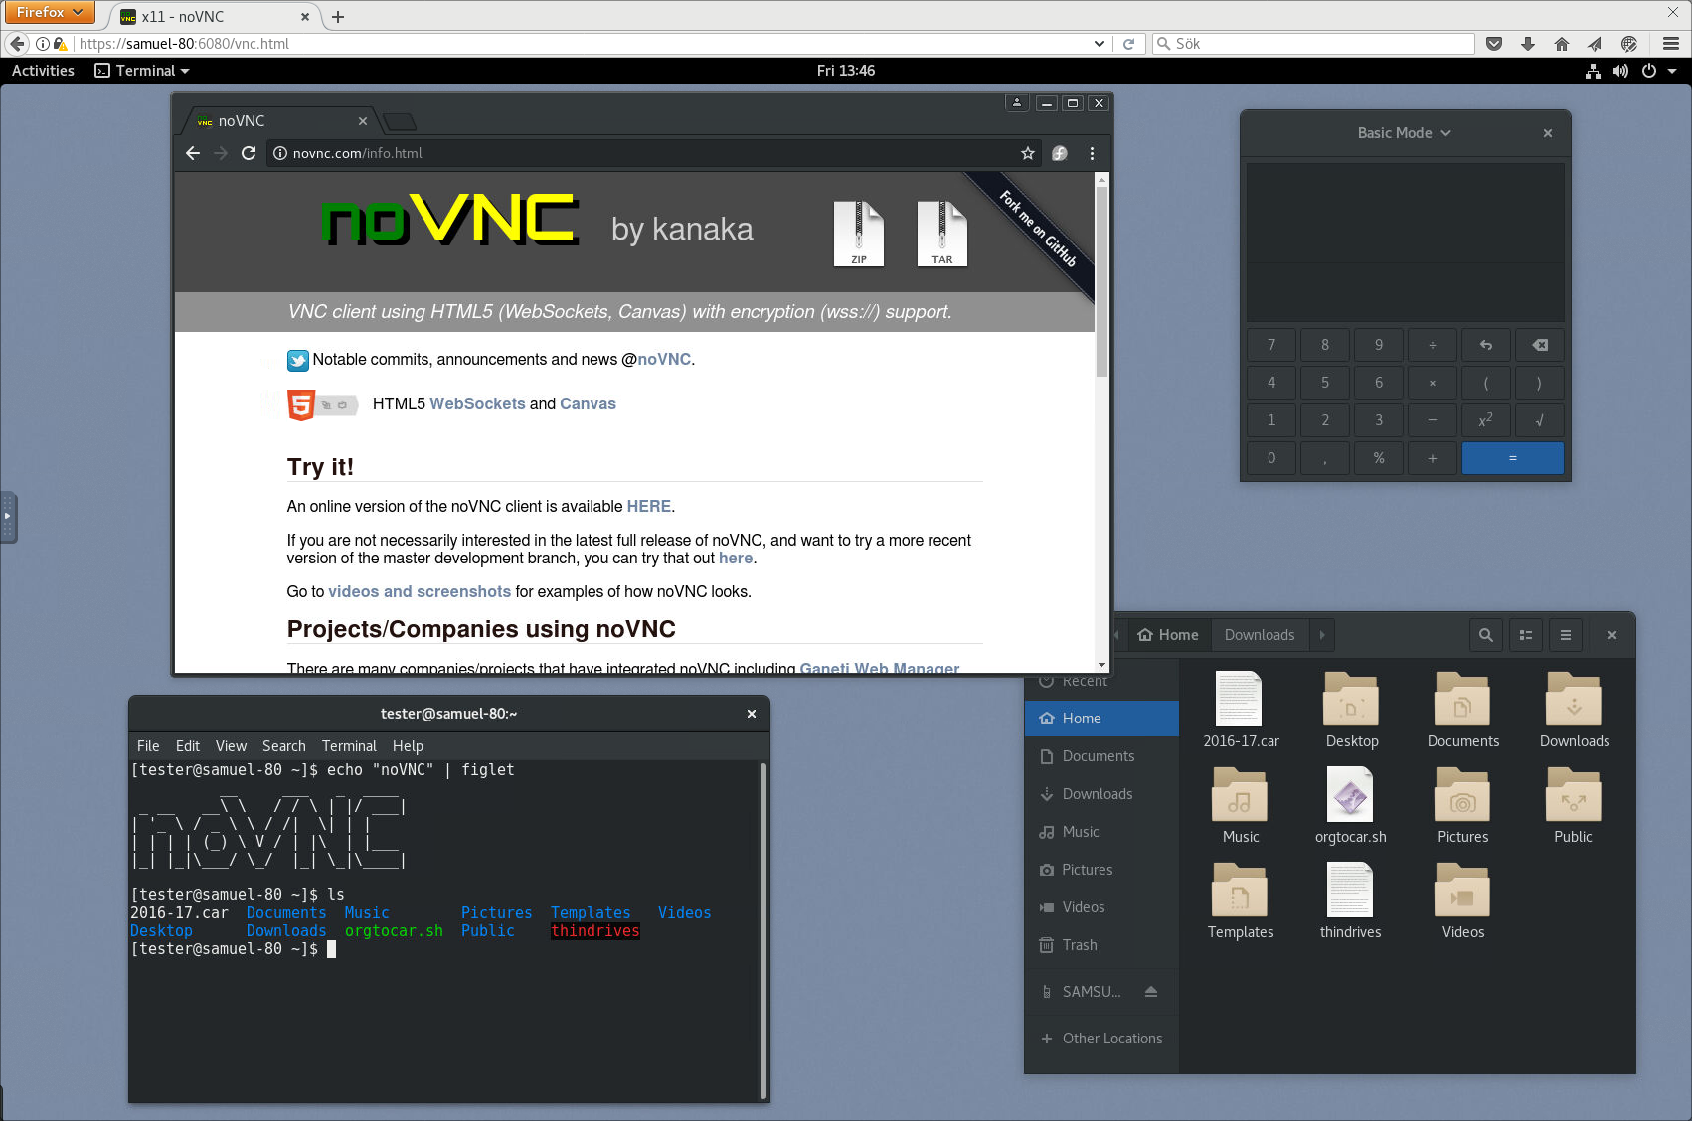The width and height of the screenshot is (1692, 1121).
Task: Open the Search menu in the terminal
Action: pyautogui.click(x=283, y=745)
